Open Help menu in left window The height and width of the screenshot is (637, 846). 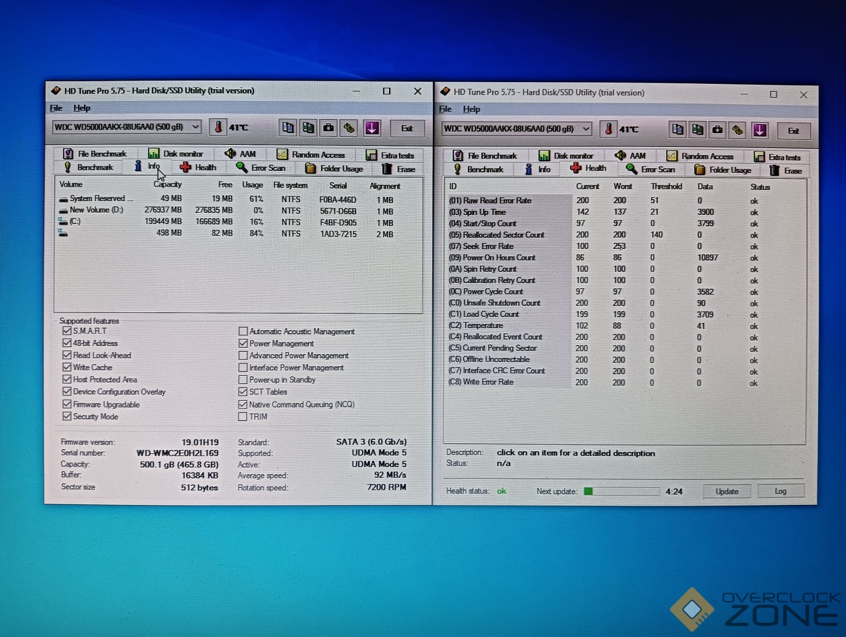[x=82, y=108]
